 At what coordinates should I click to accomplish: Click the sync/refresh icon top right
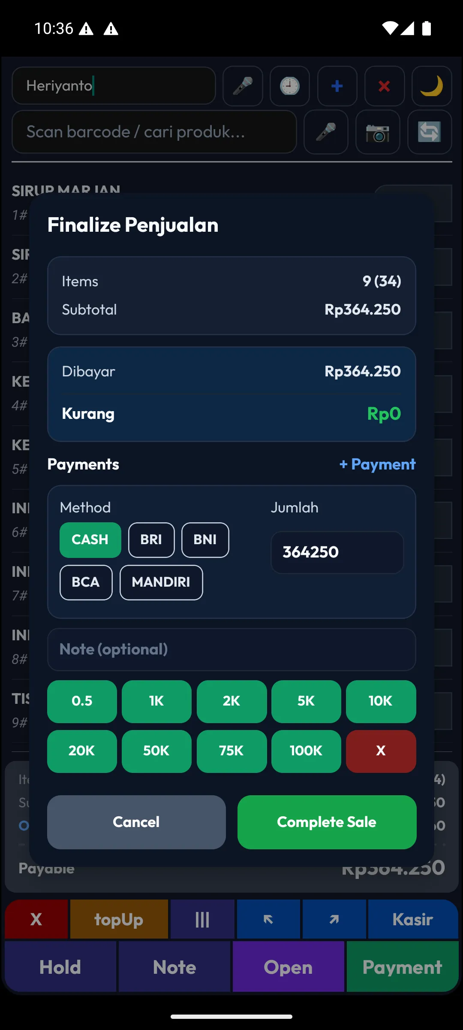tap(430, 132)
